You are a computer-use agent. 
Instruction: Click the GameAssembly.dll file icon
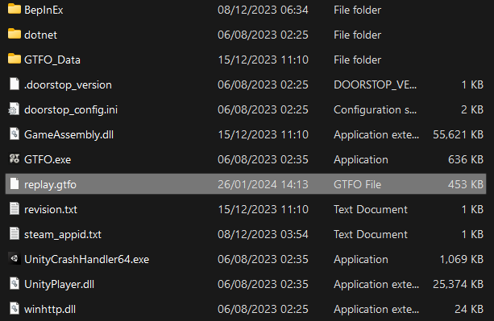[15, 134]
